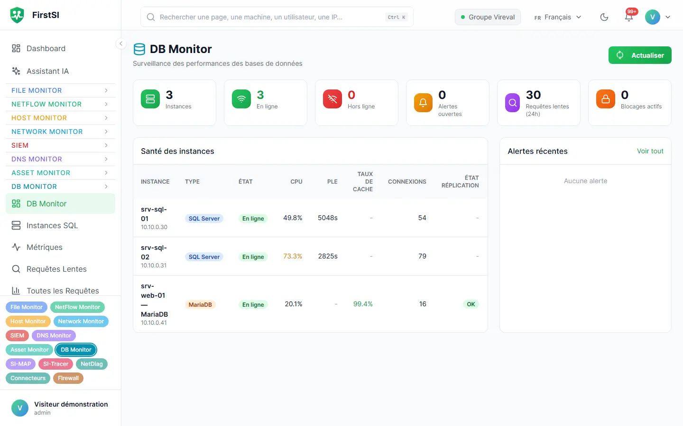Expand the FILE MONITOR section
This screenshot has width=683, height=426.
pos(60,90)
